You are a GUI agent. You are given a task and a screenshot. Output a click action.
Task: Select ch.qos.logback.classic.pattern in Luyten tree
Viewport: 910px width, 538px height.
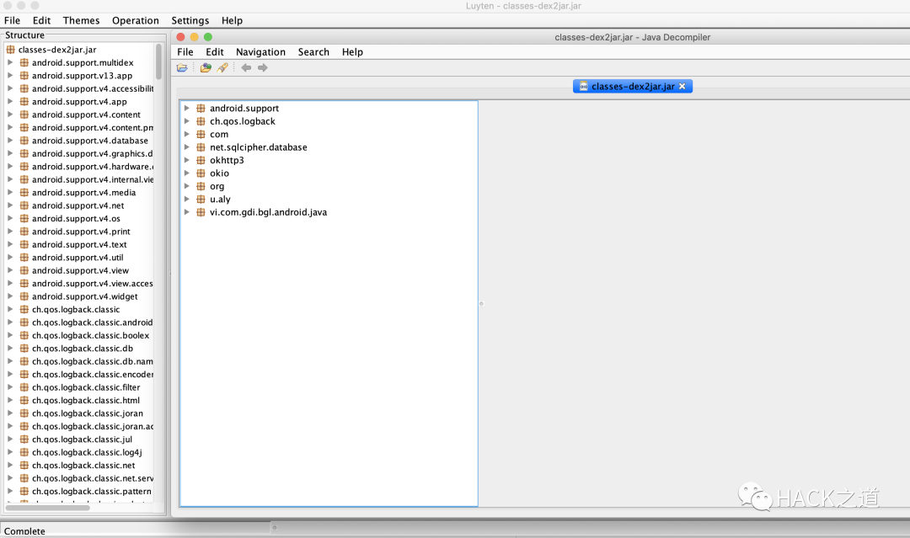point(92,491)
